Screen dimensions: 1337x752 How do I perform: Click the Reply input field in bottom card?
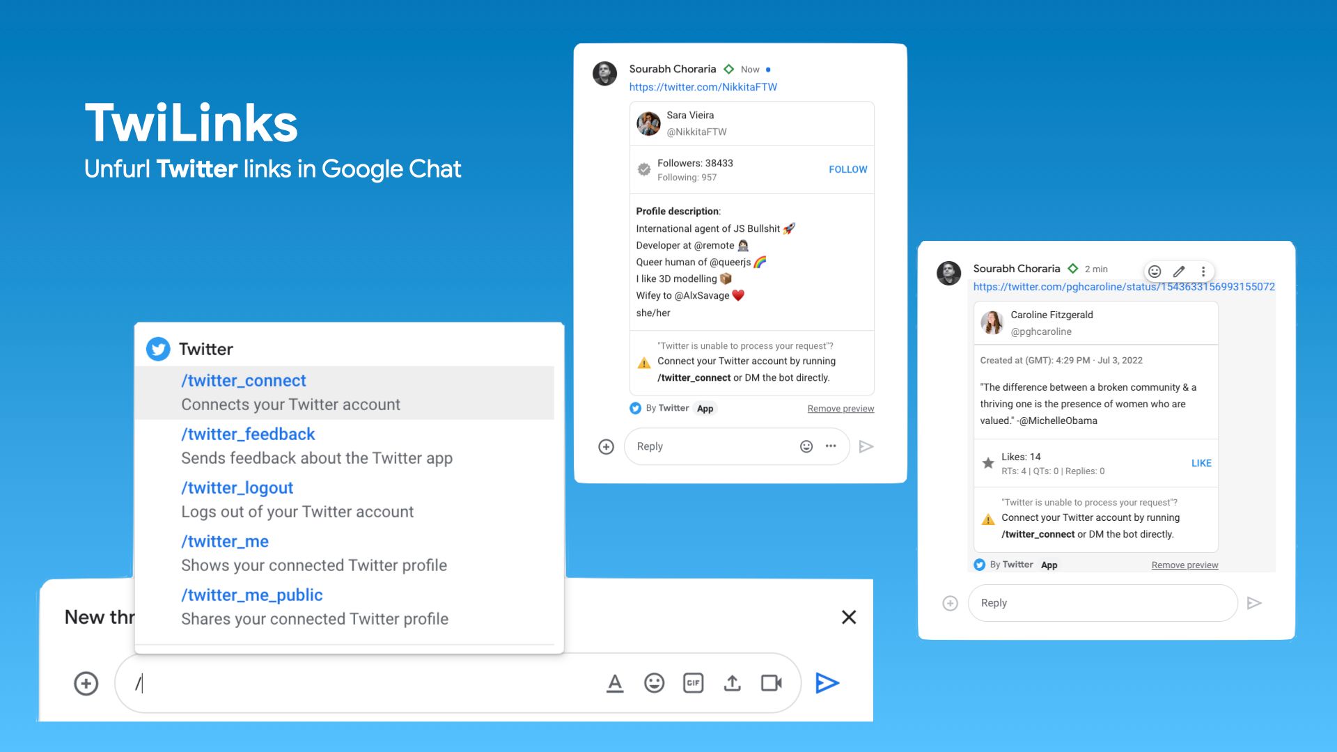point(1103,602)
